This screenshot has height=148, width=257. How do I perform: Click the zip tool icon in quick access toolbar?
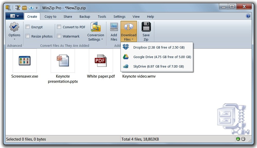point(18,8)
